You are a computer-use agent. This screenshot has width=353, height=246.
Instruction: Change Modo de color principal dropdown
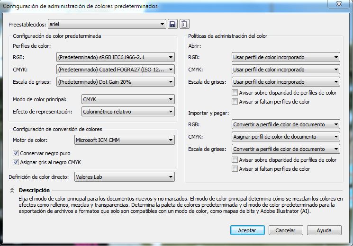point(128,99)
